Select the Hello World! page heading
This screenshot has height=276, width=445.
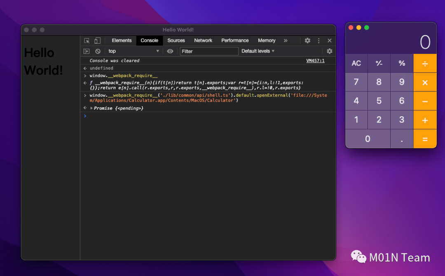(x=43, y=61)
